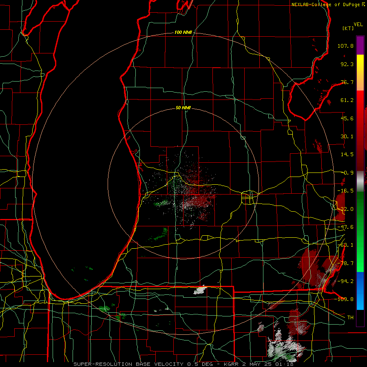Click the 100 NMI range ring label

click(x=183, y=32)
